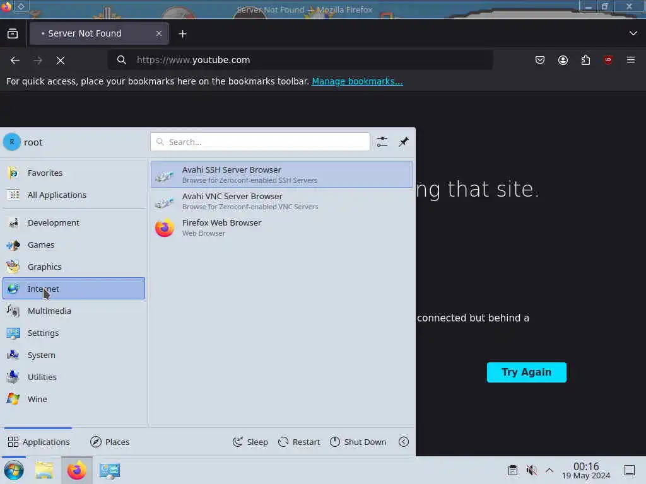
Task: Open the file manager from the taskbar
Action: pos(44,470)
